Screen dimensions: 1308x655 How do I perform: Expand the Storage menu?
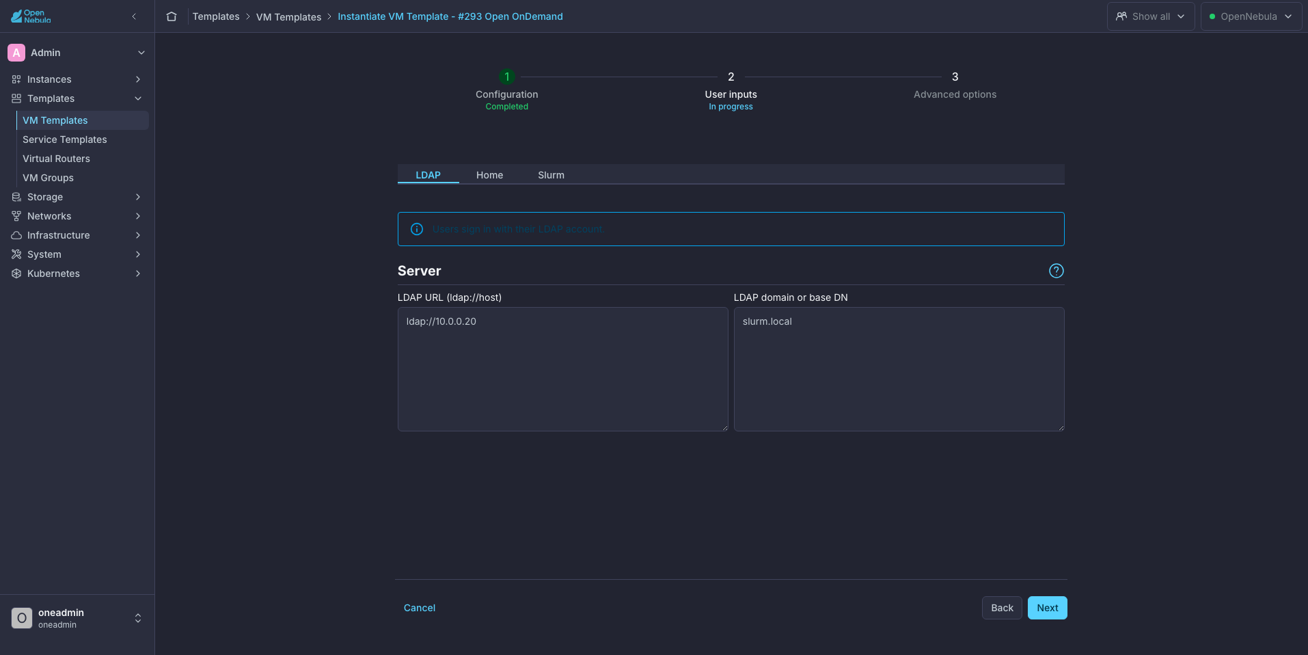(x=138, y=197)
